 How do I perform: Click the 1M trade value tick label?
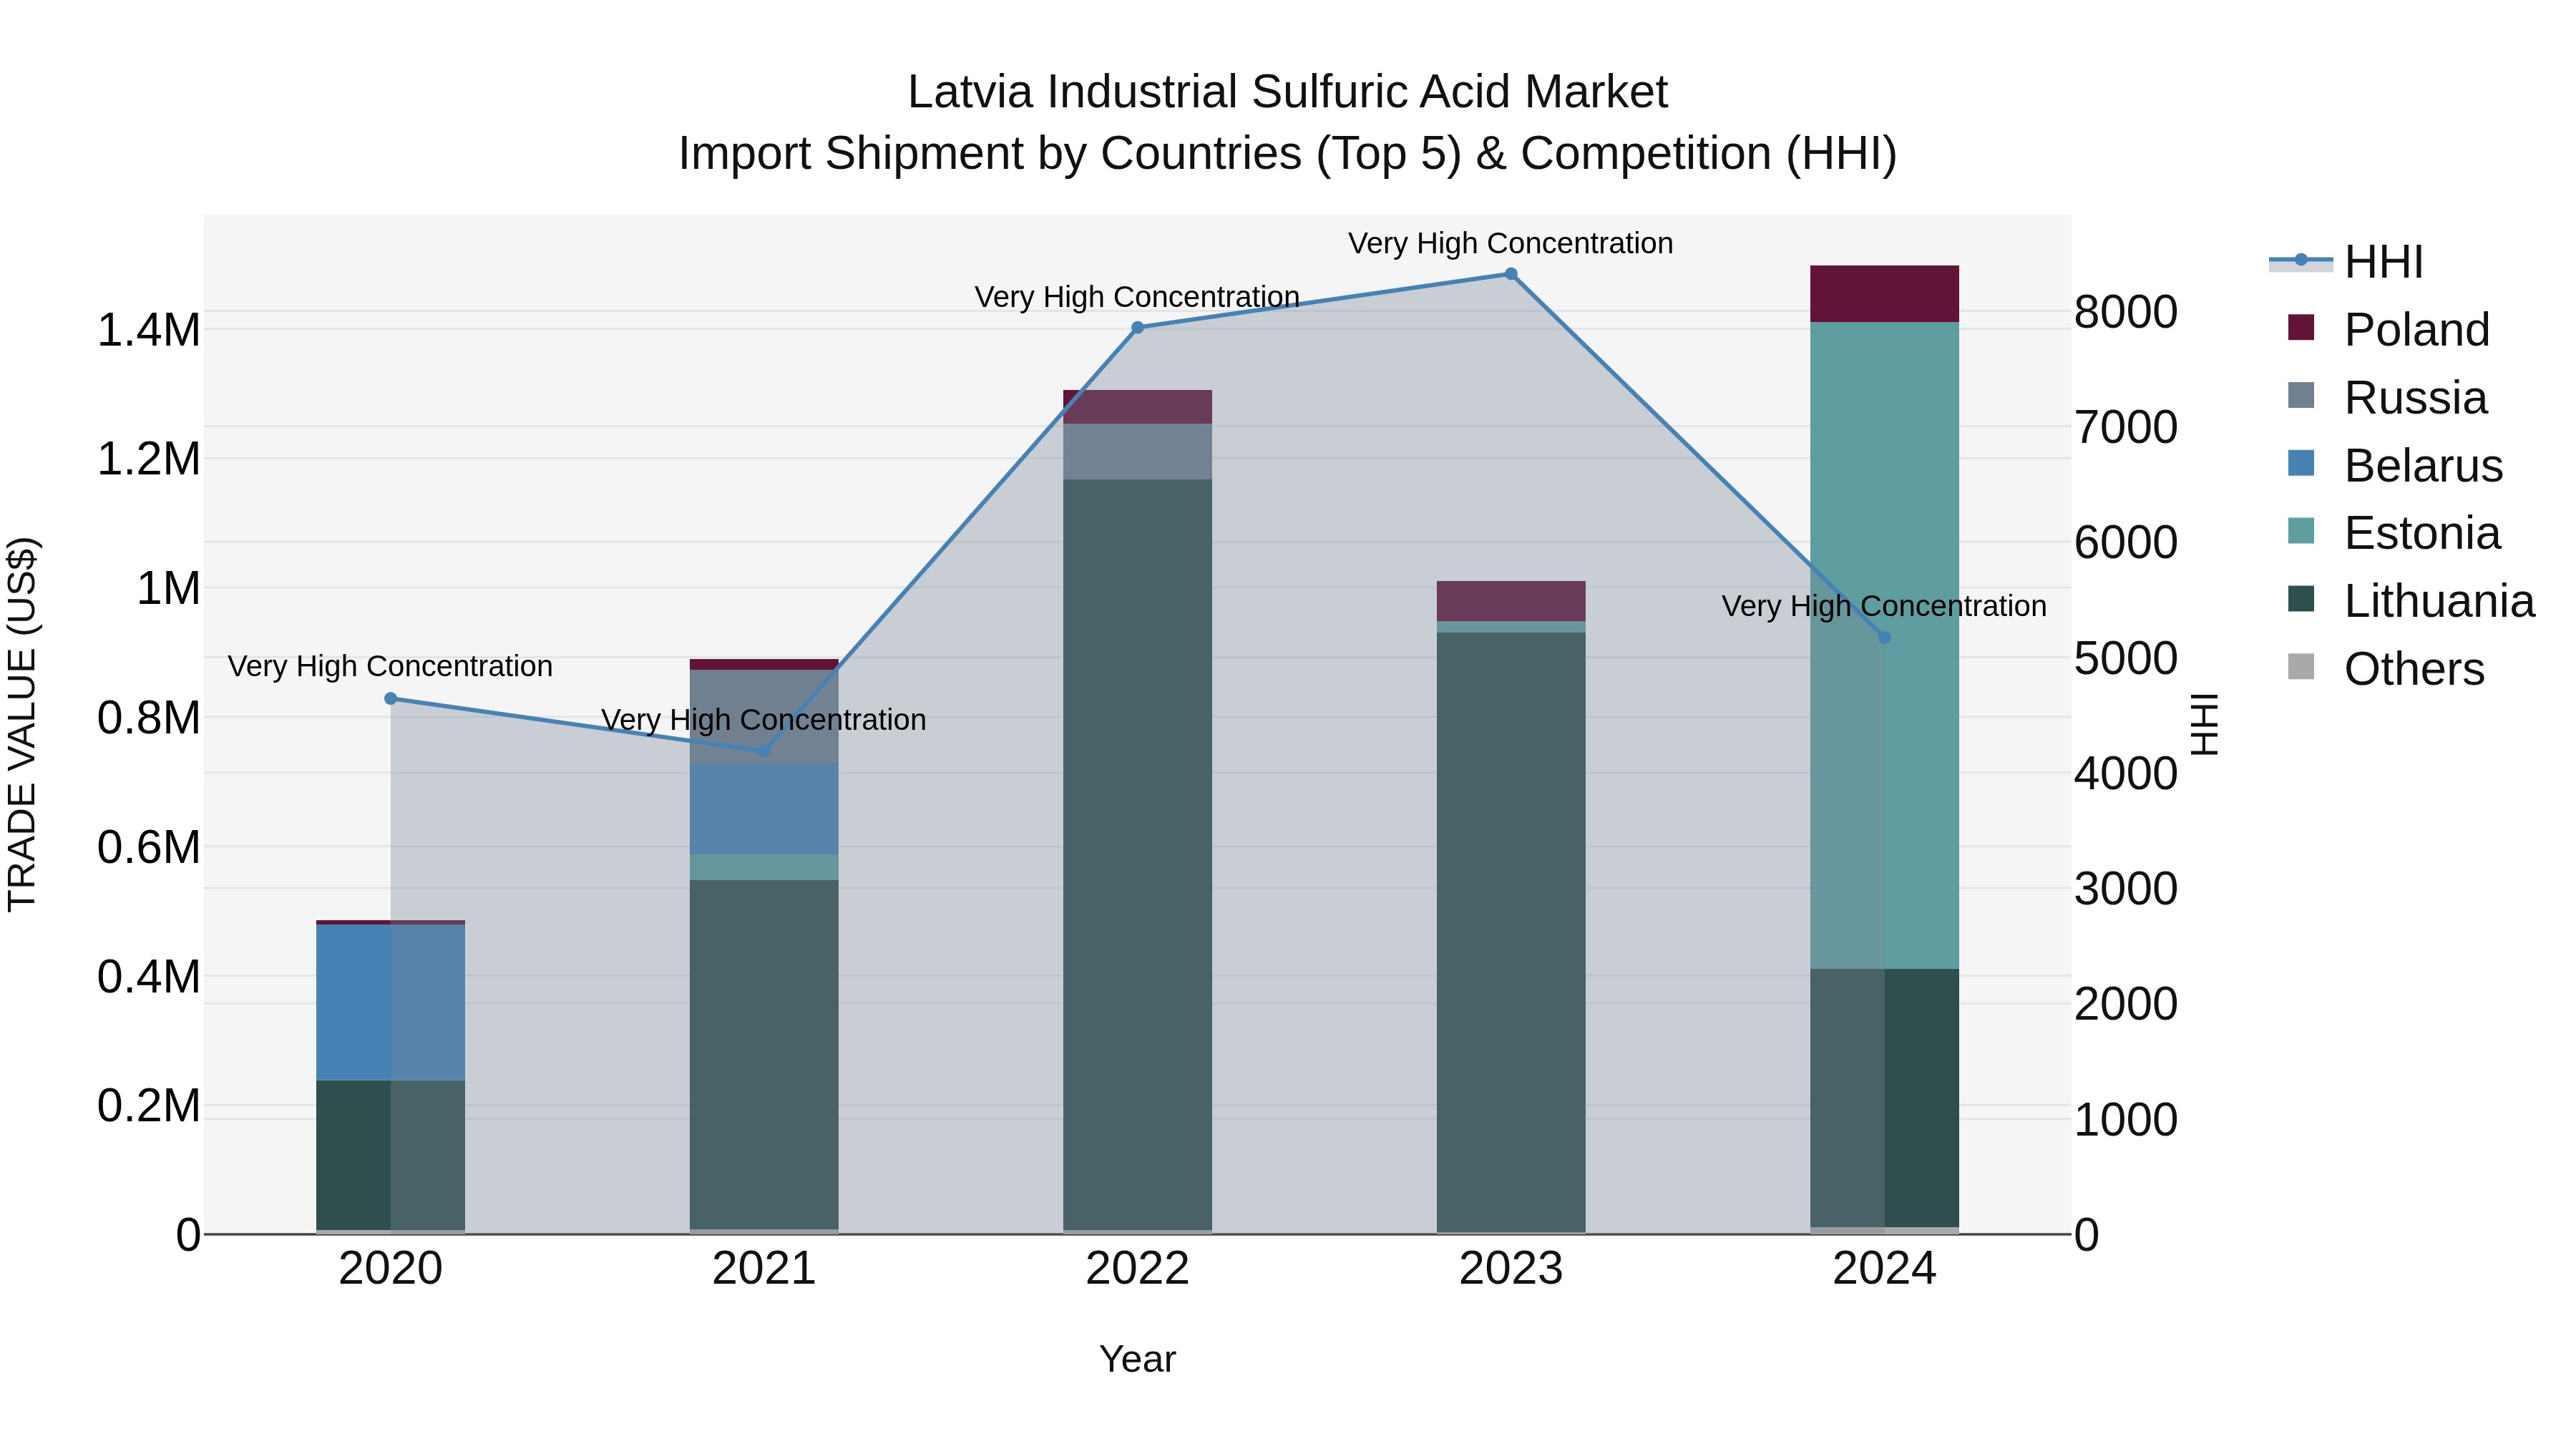[x=168, y=588]
